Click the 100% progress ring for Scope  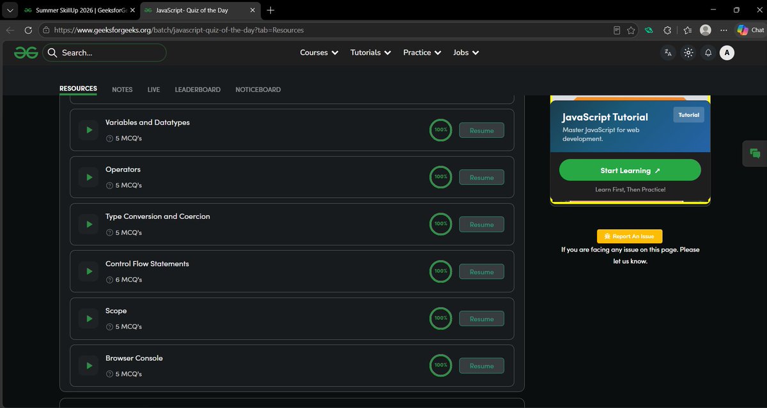(440, 318)
